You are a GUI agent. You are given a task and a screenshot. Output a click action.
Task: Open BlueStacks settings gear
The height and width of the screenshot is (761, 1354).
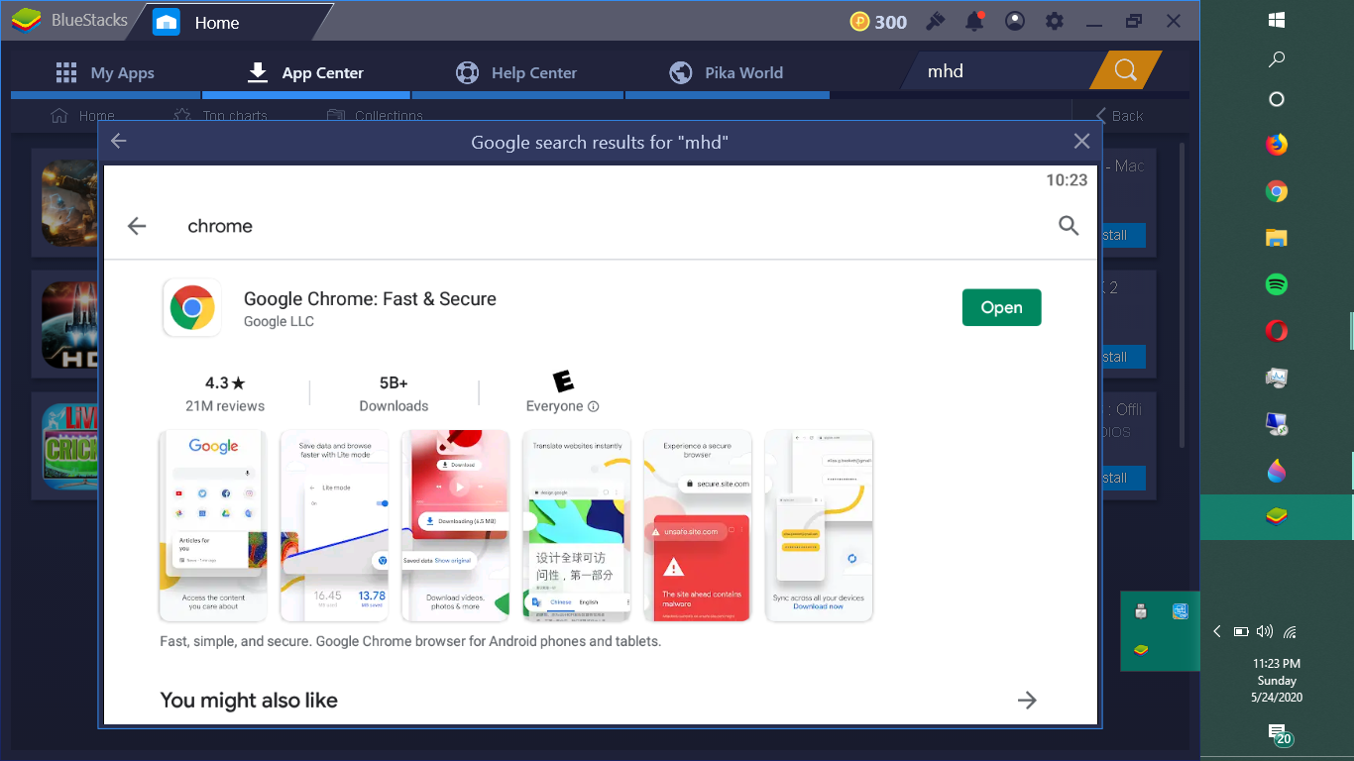click(x=1055, y=21)
